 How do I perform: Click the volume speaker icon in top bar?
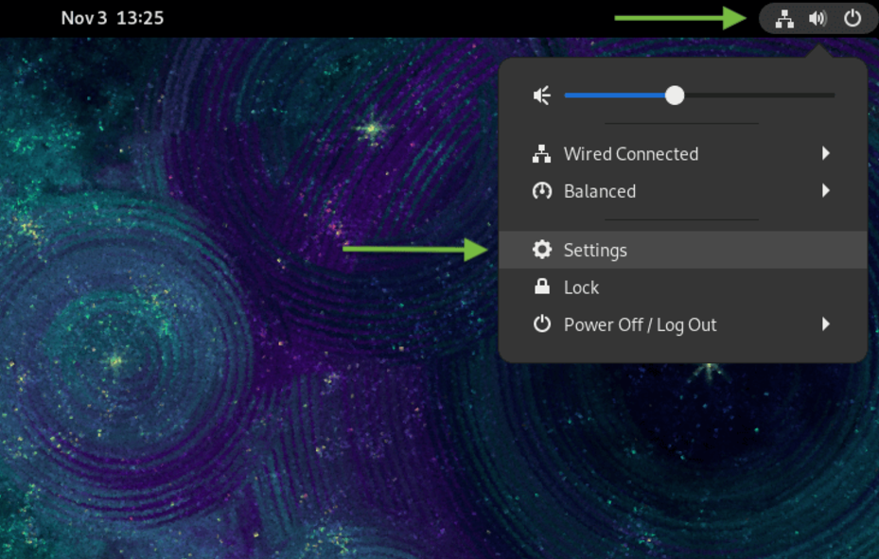817,19
